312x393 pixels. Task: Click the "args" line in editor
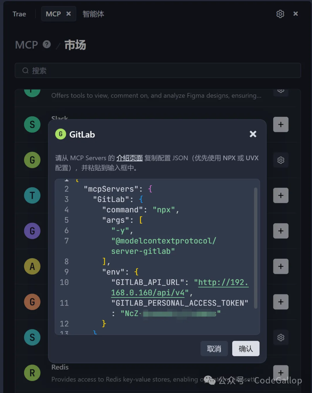click(x=122, y=220)
